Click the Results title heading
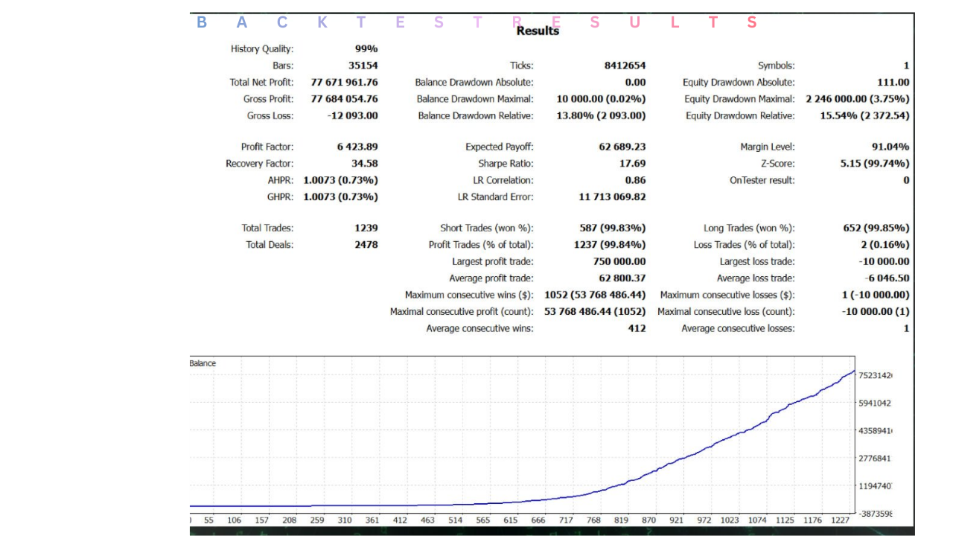953x536 pixels. [536, 31]
